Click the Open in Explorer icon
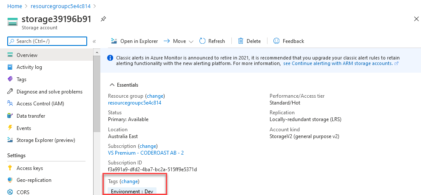The height and width of the screenshot is (195, 421). pyautogui.click(x=114, y=41)
